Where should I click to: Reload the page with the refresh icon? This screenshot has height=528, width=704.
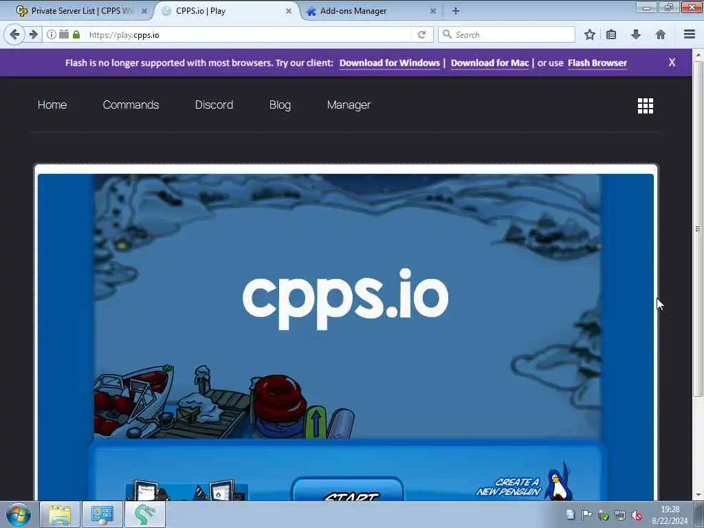coord(421,34)
